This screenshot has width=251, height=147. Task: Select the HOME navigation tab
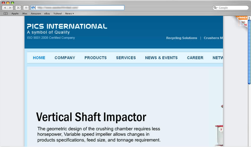click(39, 58)
